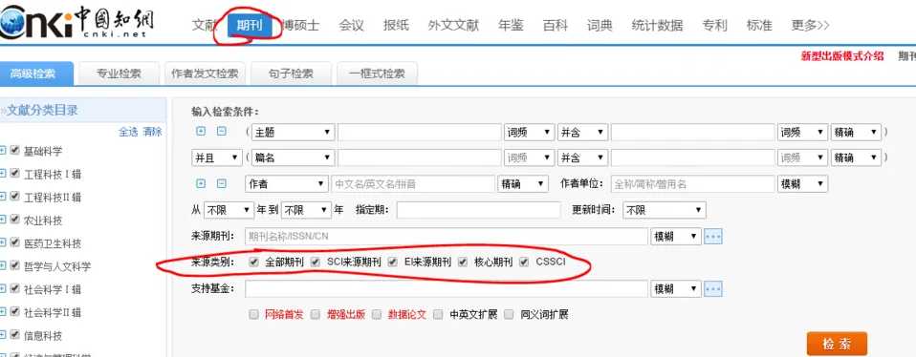Expand the 基础科学 category node
This screenshot has width=916, height=357.
[3, 151]
